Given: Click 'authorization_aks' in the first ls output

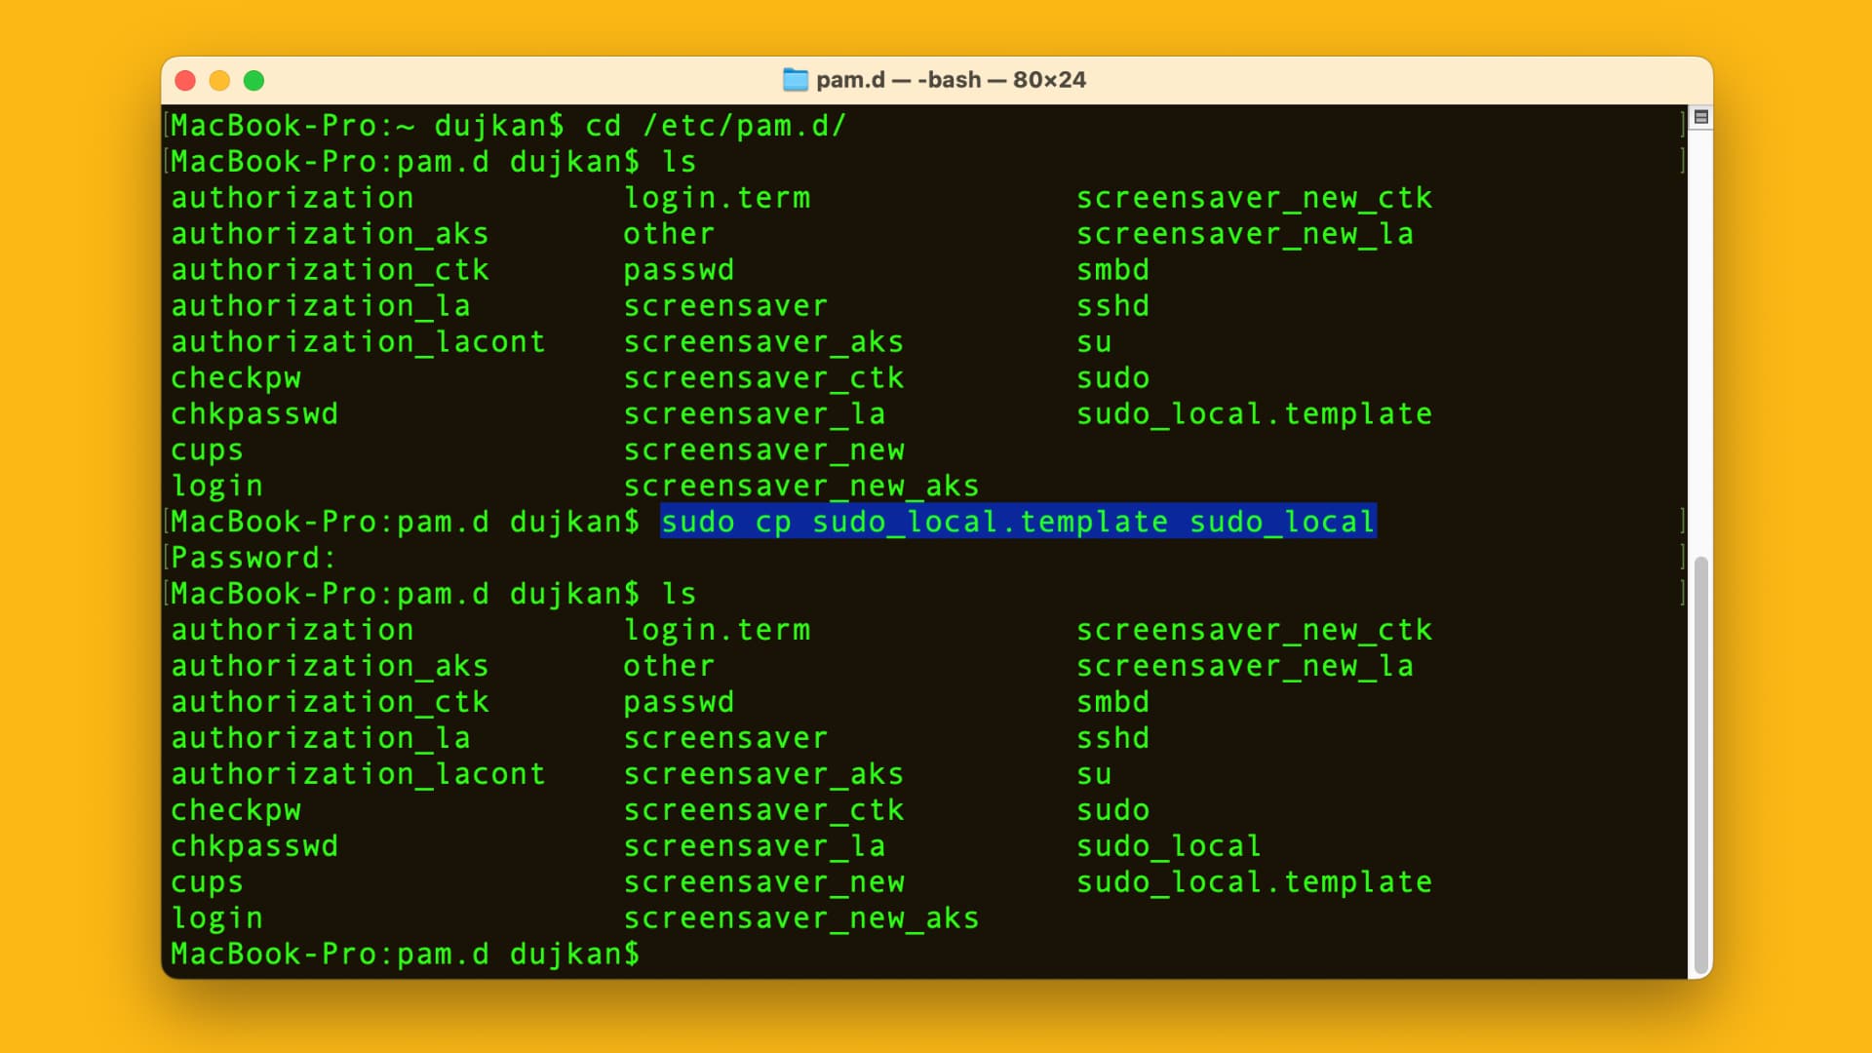Looking at the screenshot, I should coord(330,234).
